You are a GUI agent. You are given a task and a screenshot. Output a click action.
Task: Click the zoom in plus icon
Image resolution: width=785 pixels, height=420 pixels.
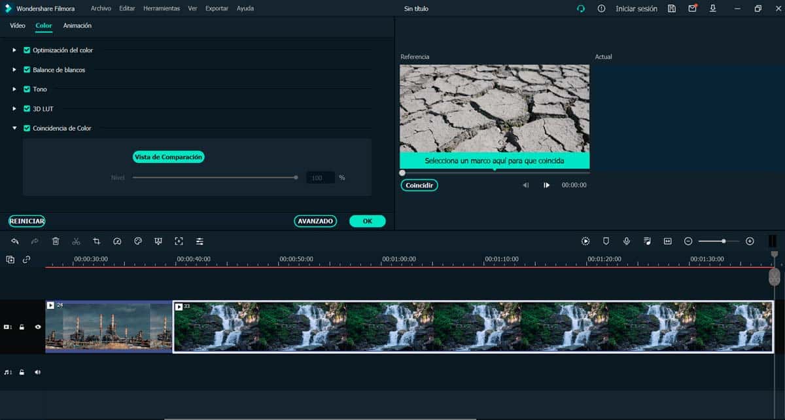750,241
